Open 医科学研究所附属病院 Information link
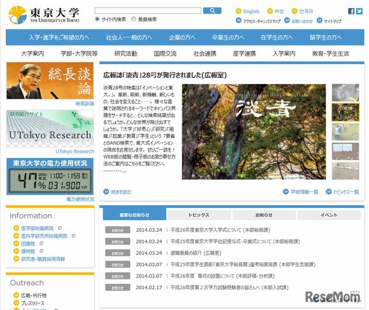The image size is (369, 310). pyautogui.click(x=44, y=236)
